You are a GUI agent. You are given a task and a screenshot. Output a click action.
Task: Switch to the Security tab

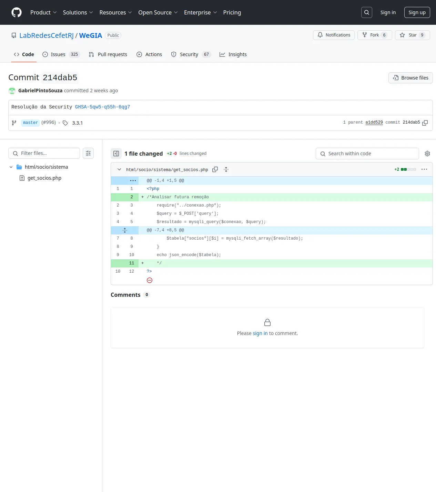pos(191,54)
